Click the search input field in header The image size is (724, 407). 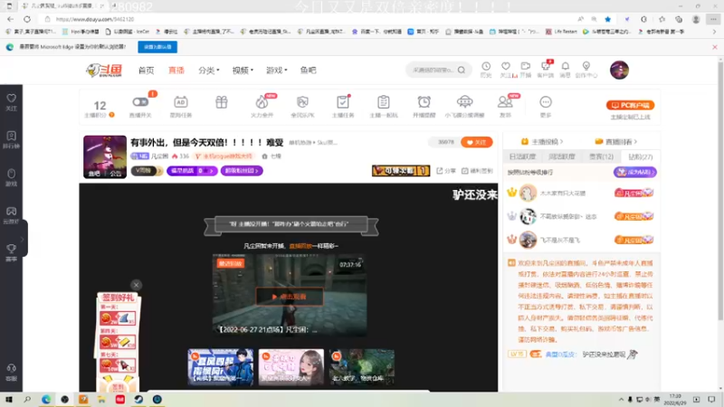(433, 71)
